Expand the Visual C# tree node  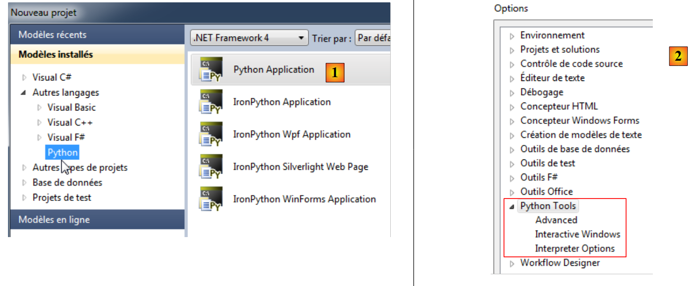coord(25,78)
